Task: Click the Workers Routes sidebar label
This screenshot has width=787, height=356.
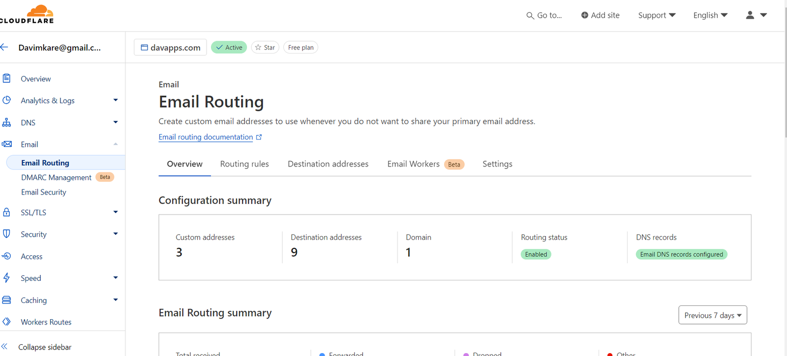Action: pos(46,322)
